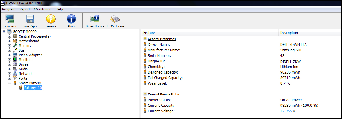Click the Lithium Ion value

[289, 66]
